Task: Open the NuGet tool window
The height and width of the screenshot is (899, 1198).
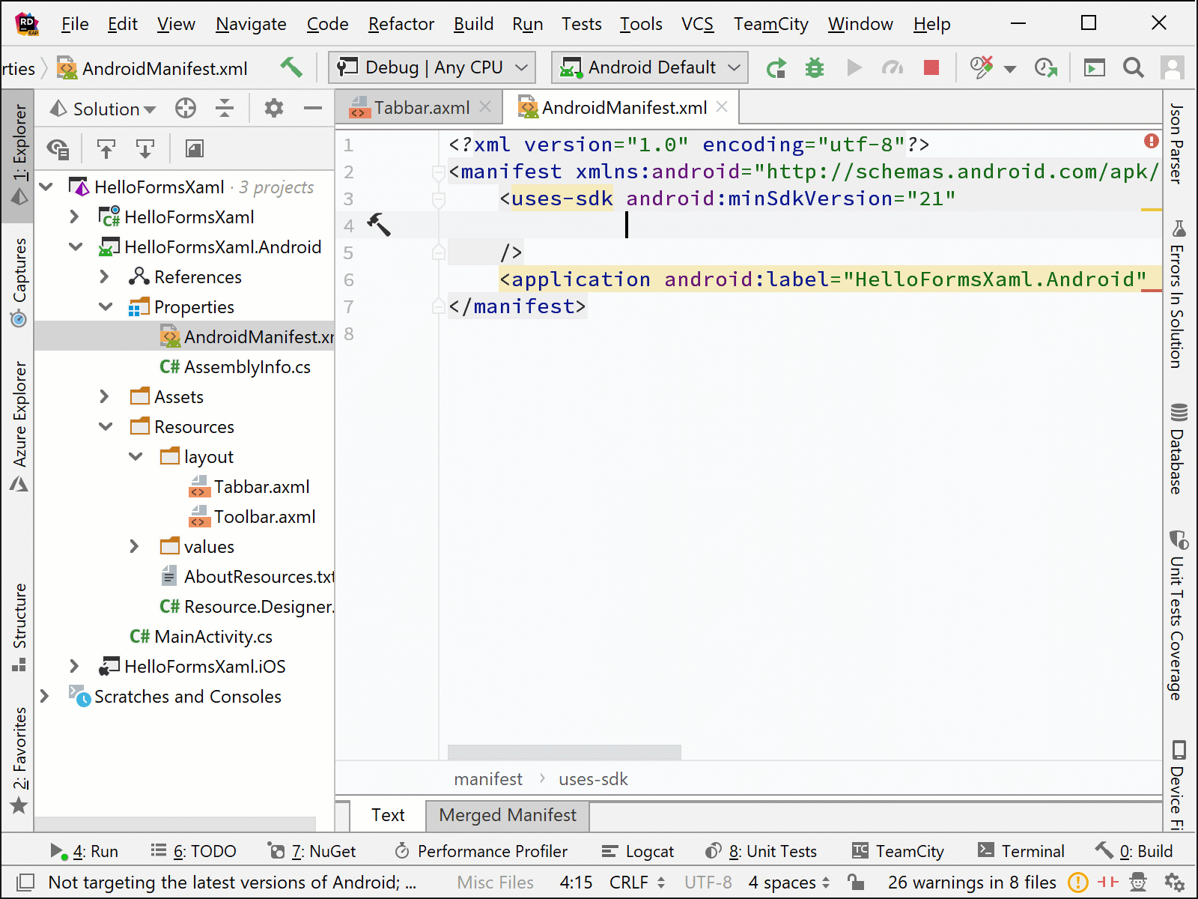Action: pyautogui.click(x=312, y=851)
